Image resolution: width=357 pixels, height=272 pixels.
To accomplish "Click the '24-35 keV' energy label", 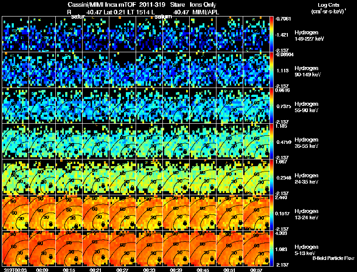I will coord(306,182).
